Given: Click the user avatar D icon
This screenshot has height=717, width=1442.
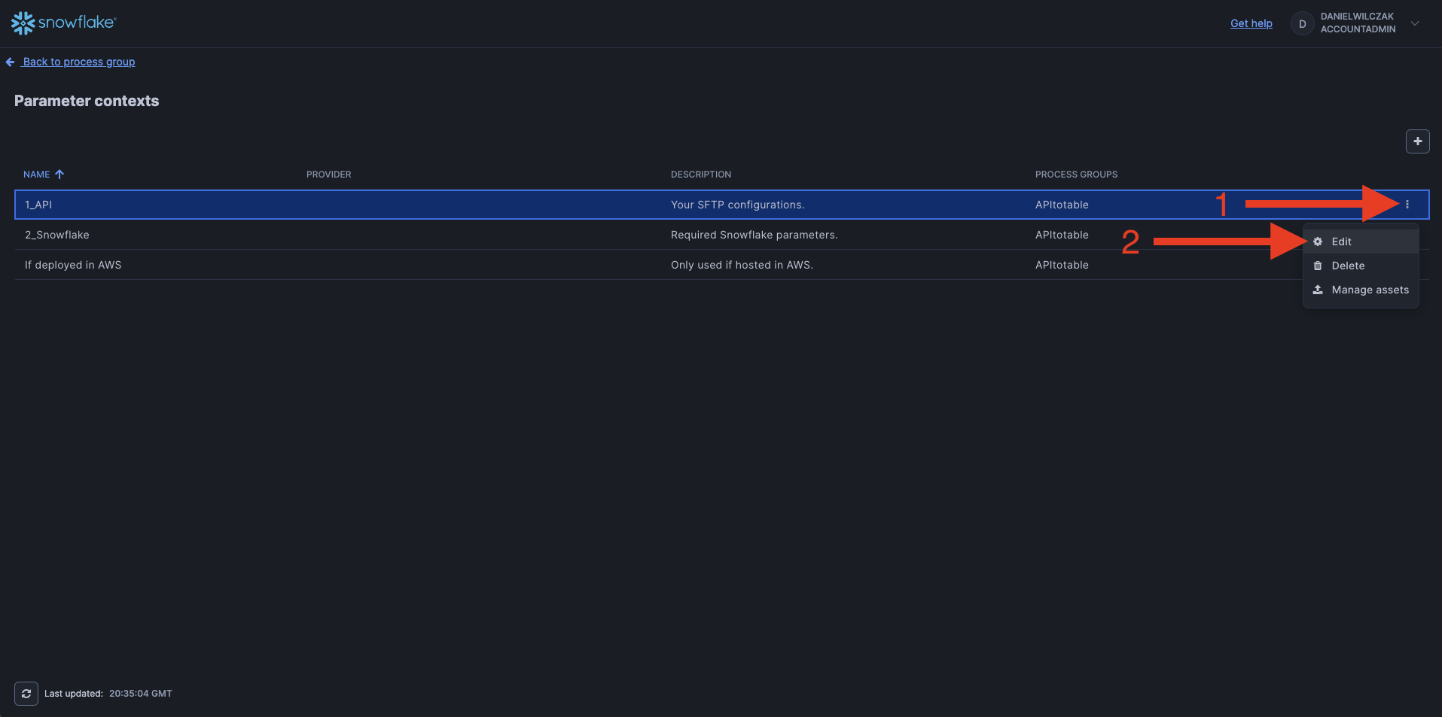Looking at the screenshot, I should coord(1302,24).
